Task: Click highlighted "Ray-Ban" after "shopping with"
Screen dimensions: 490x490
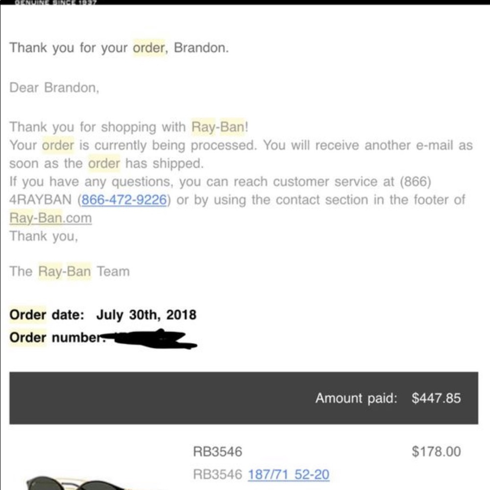Action: click(x=217, y=127)
